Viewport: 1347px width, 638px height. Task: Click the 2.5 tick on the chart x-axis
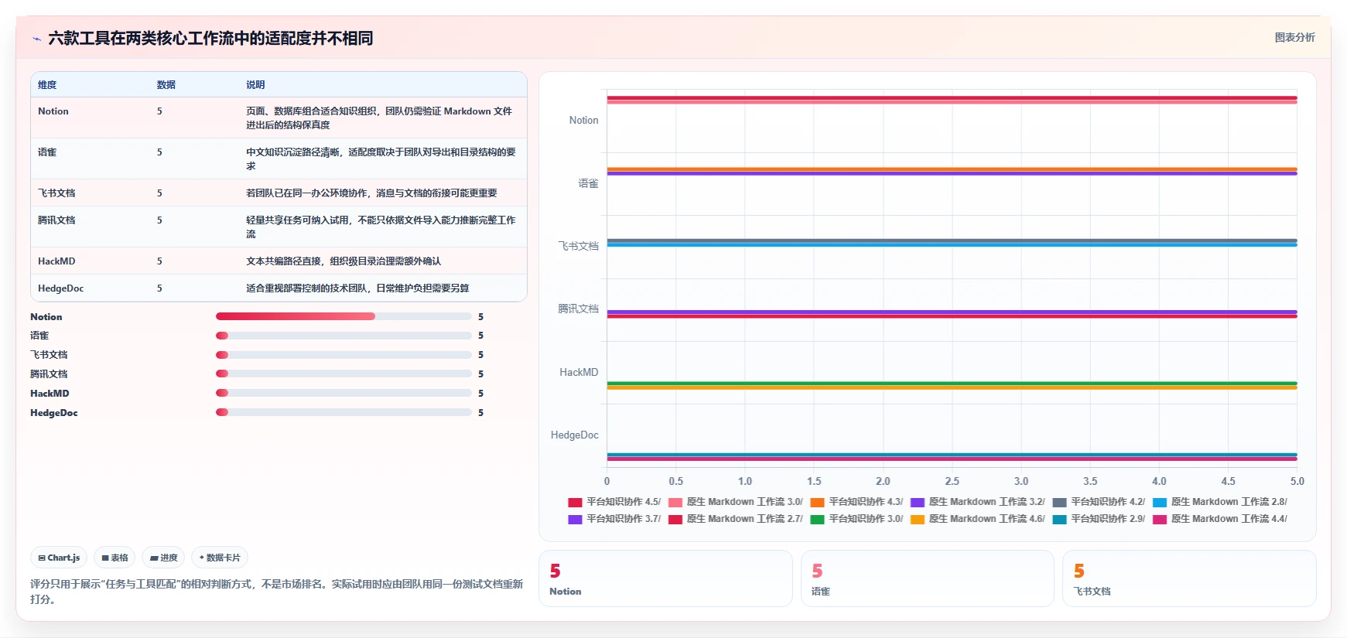coord(952,481)
